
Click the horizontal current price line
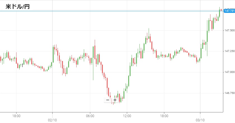point(112,11)
